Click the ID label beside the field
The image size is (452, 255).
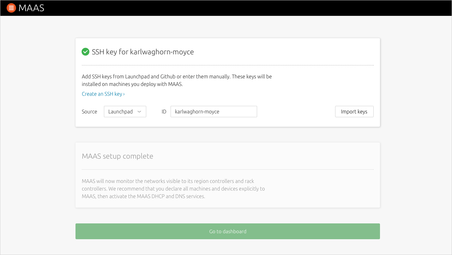[x=164, y=112]
